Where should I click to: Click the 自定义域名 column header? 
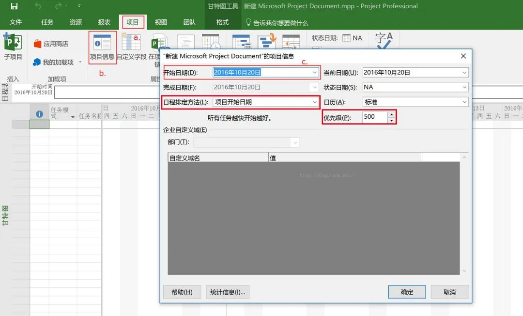point(218,158)
